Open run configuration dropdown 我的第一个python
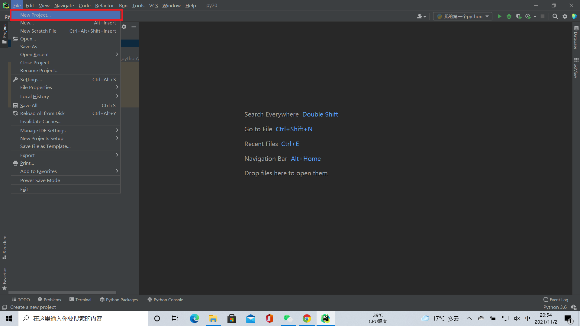 coord(462,17)
